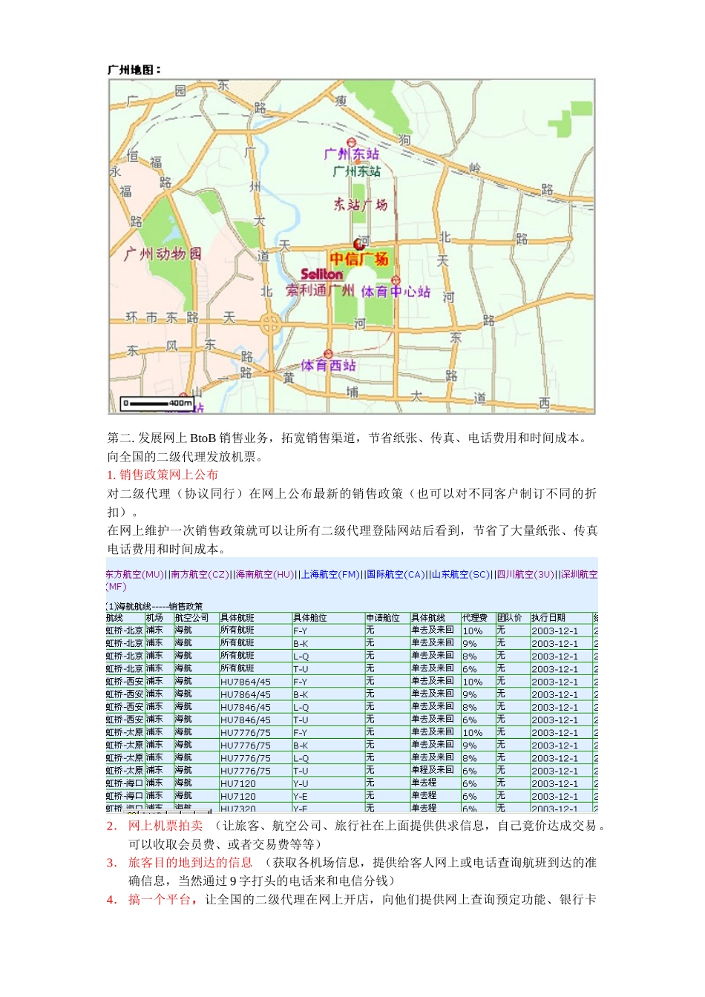Click the 环市东路 road label on the map
The image size is (705, 997).
click(x=162, y=317)
